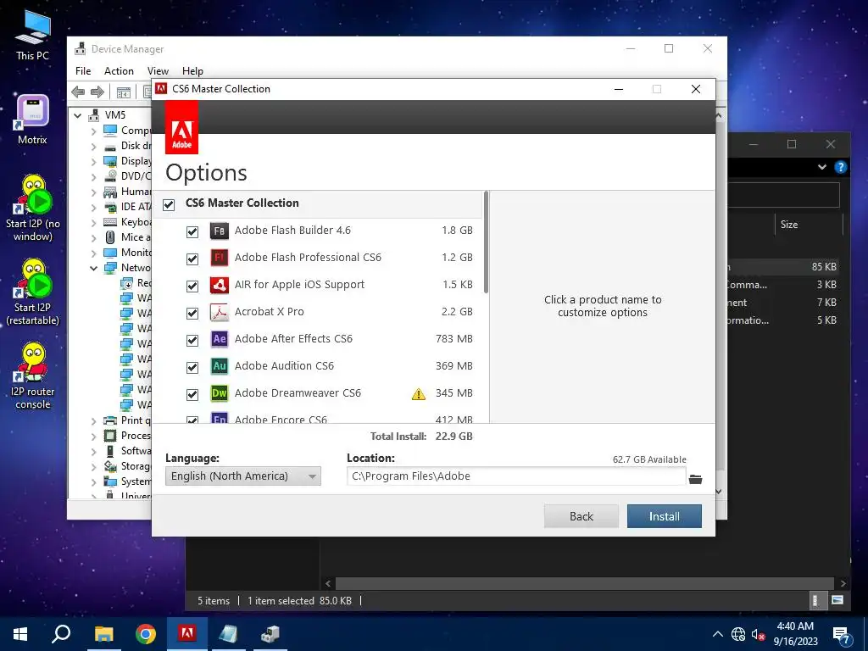Click Device Manager show console tree toolbar icon
The height and width of the screenshot is (651, 868).
124,92
